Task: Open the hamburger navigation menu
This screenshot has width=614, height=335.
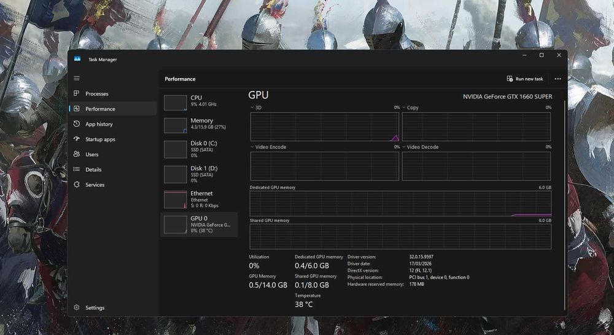Action: click(76, 78)
